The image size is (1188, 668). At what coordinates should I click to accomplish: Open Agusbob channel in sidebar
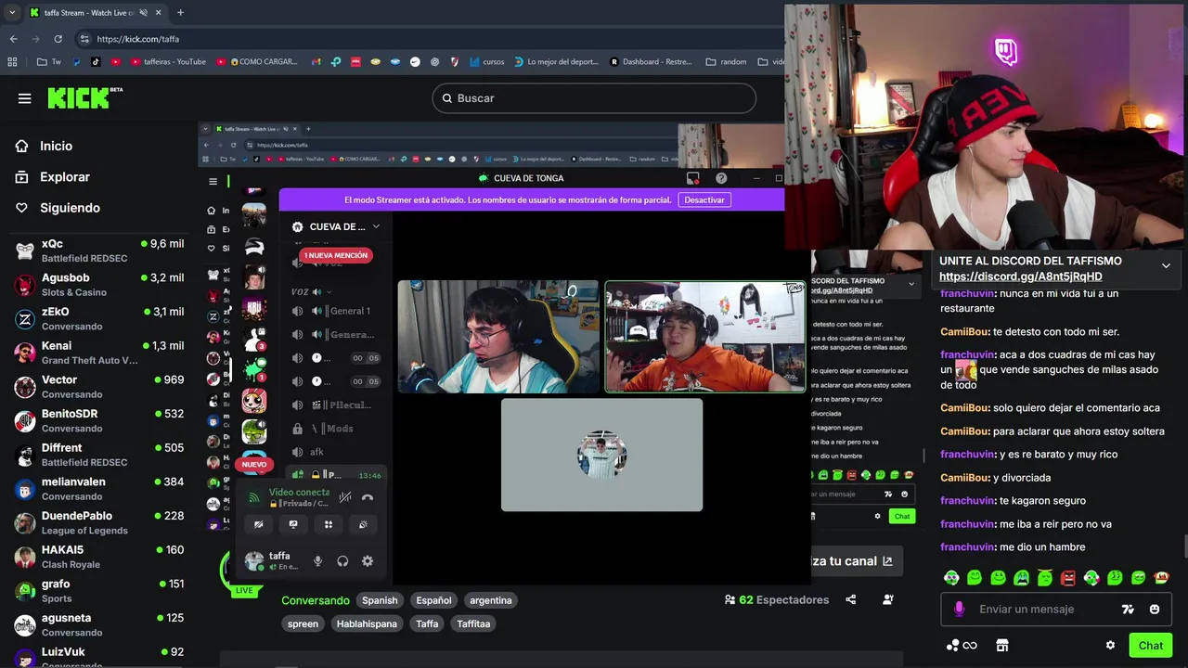[x=99, y=285]
